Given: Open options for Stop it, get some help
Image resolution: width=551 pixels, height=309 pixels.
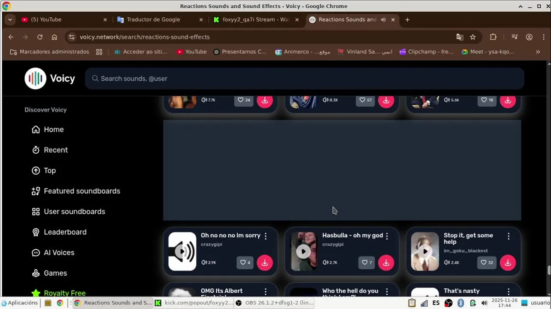Looking at the screenshot, I should coord(509,236).
